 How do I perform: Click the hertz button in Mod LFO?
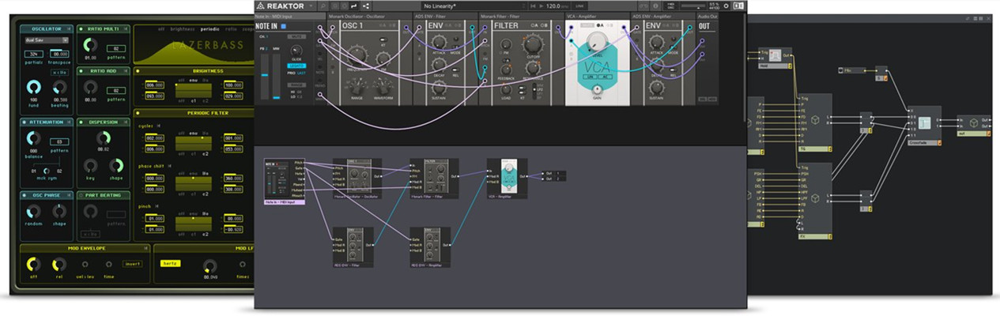[x=171, y=263]
